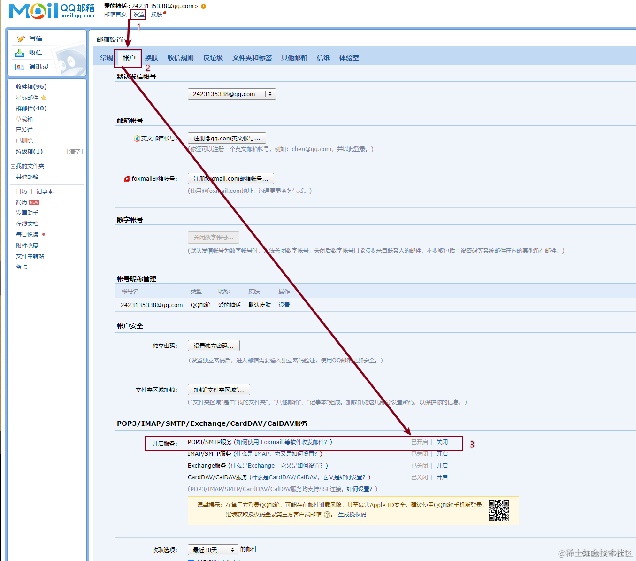Click 设置独立密码 button
Screen dimensions: 636x561
coord(214,346)
